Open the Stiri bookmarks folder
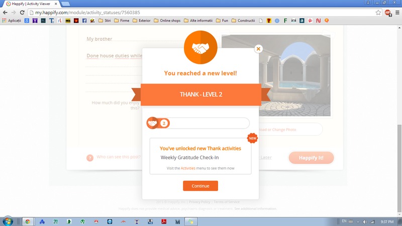This screenshot has width=402, height=226. [105, 21]
